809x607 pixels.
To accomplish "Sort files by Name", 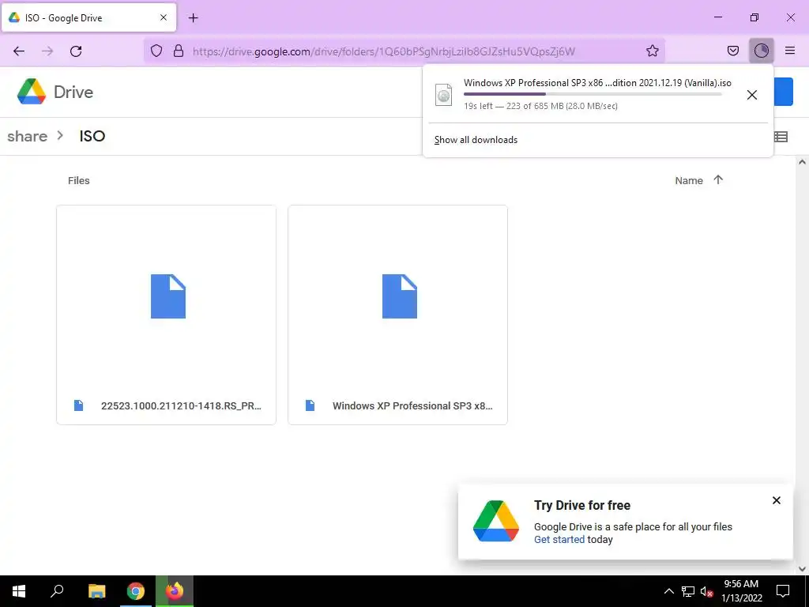I will pos(689,181).
